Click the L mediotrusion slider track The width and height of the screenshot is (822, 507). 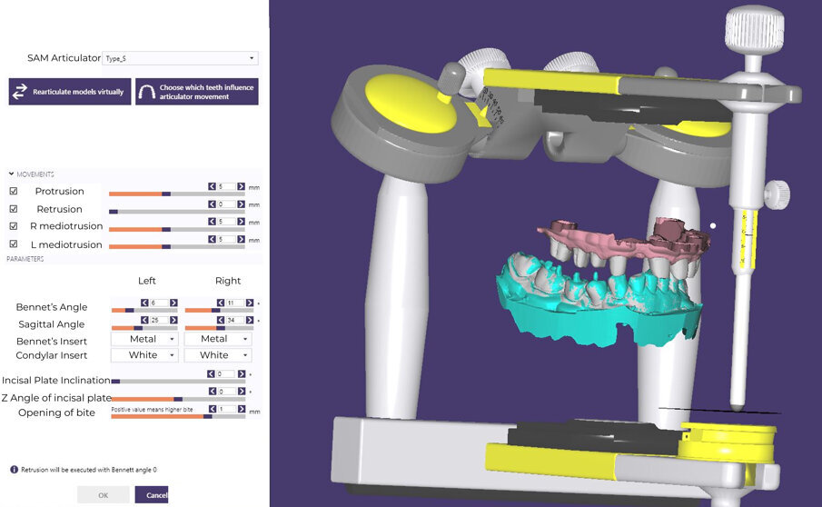tap(176, 246)
